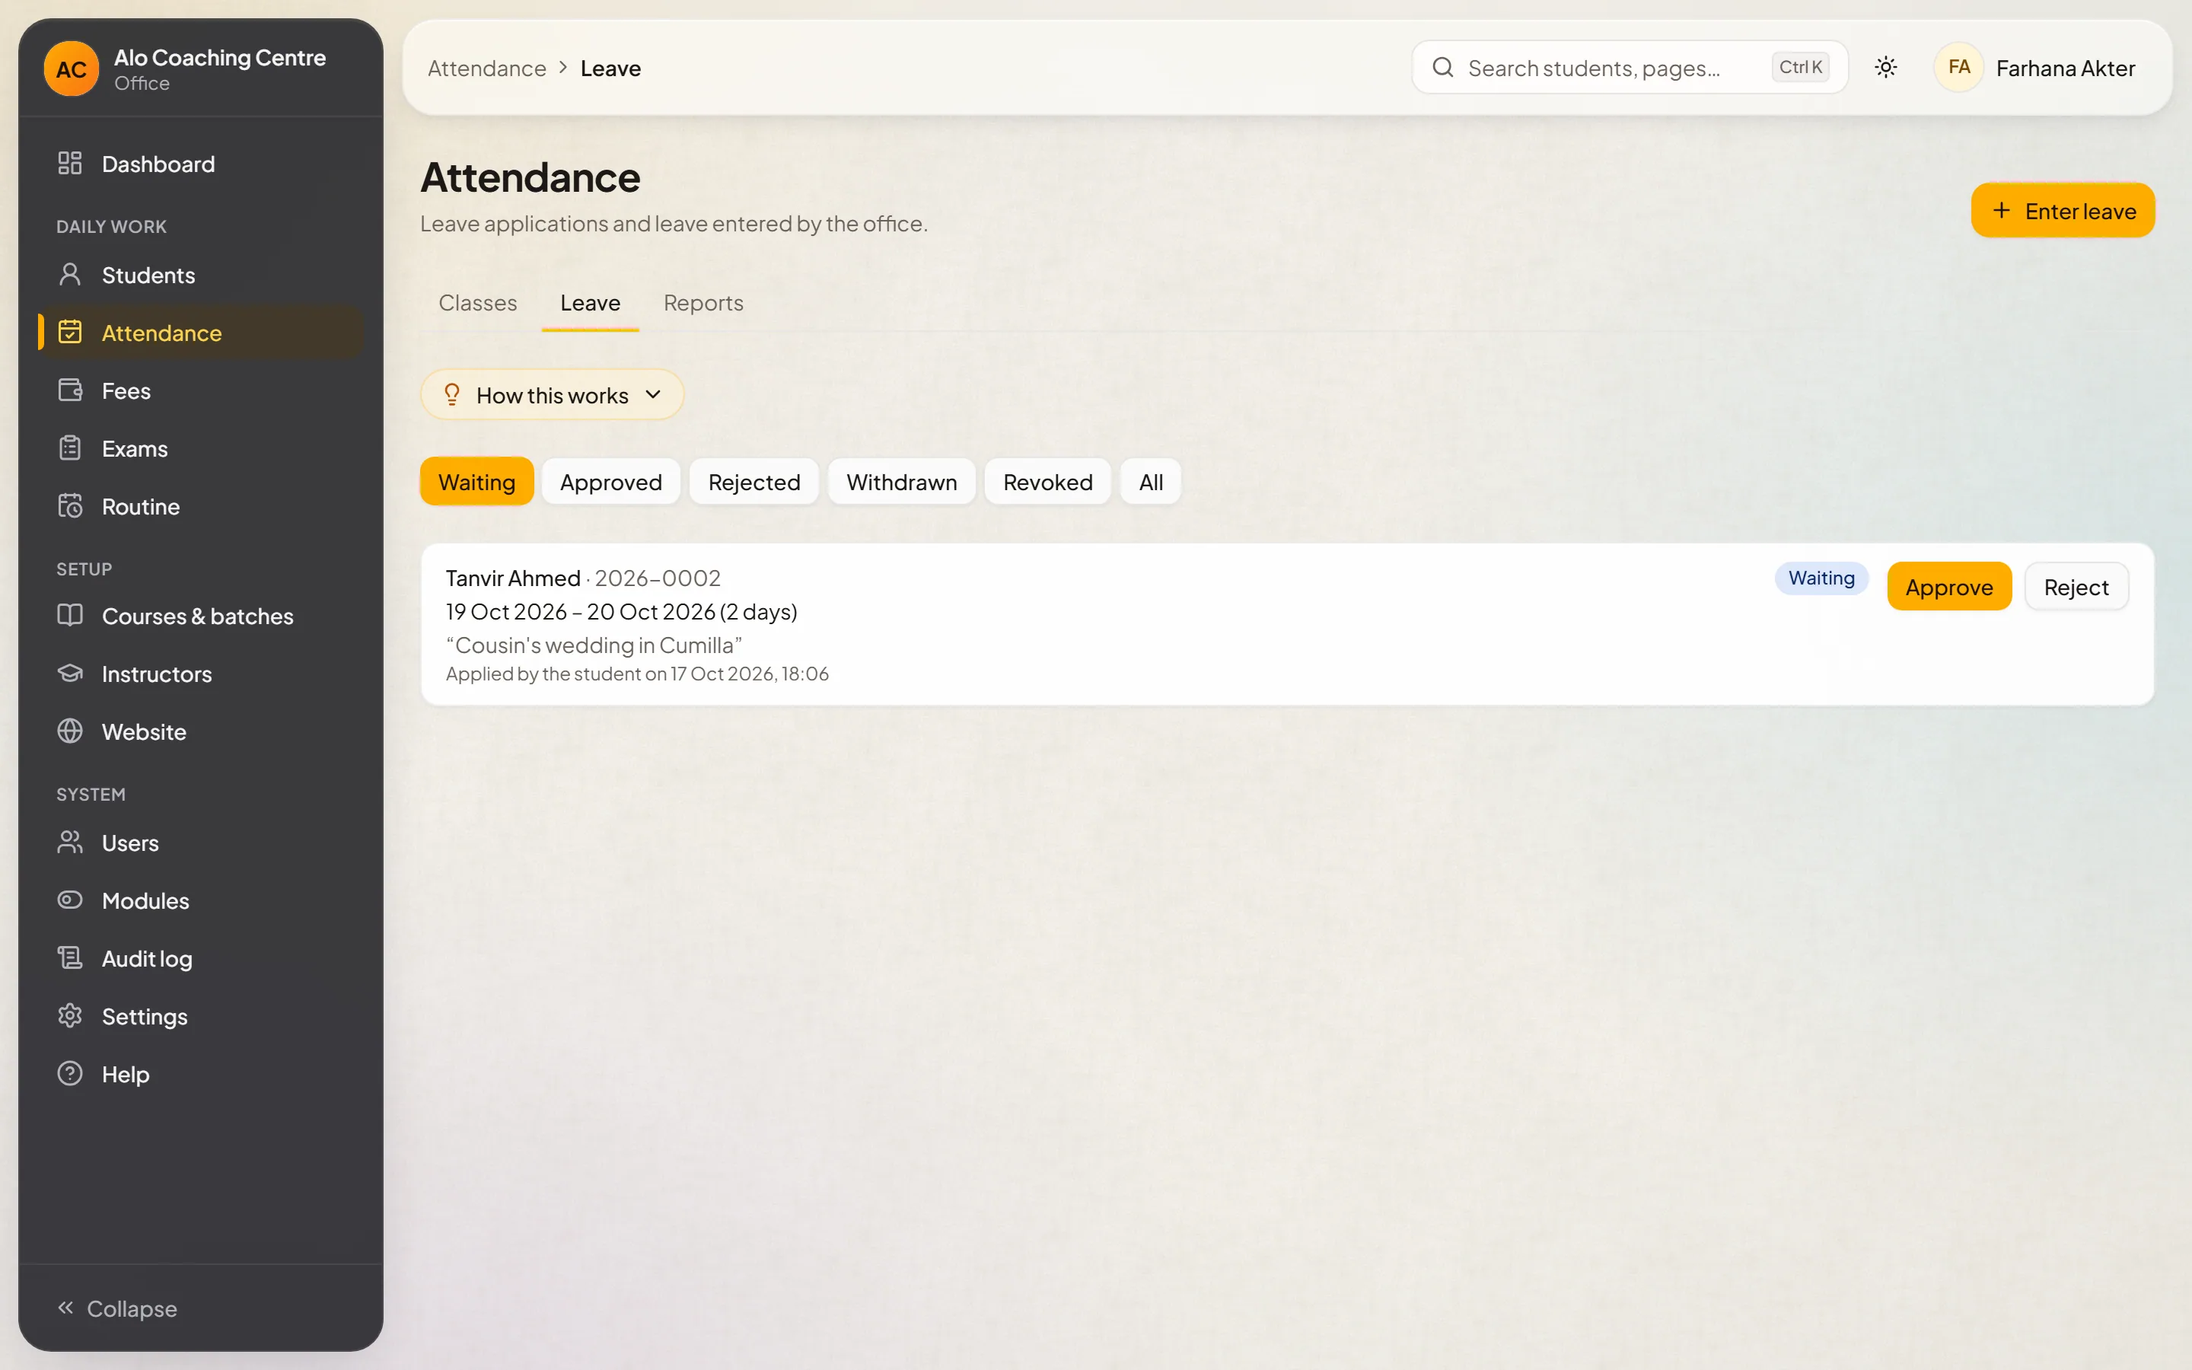
Task: Expand the How this works panel
Action: pos(552,394)
